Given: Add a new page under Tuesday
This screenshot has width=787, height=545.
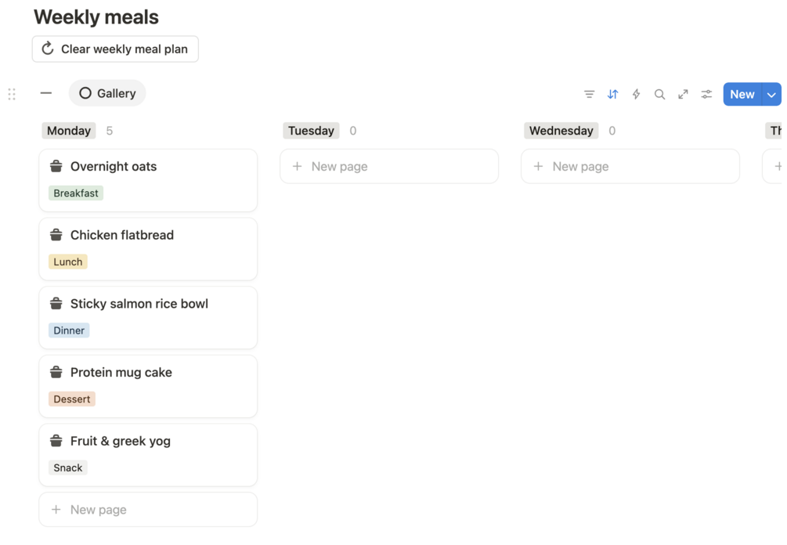Looking at the screenshot, I should pos(389,166).
